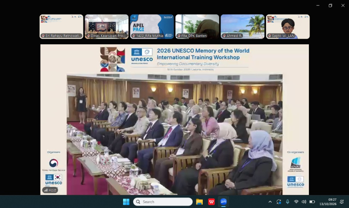Click the battery status icon

(312, 202)
